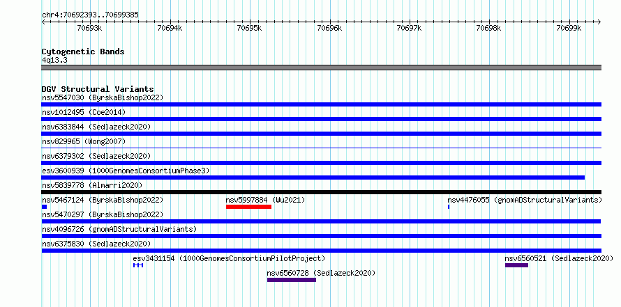Click the 70699k ruler position

click(569, 28)
